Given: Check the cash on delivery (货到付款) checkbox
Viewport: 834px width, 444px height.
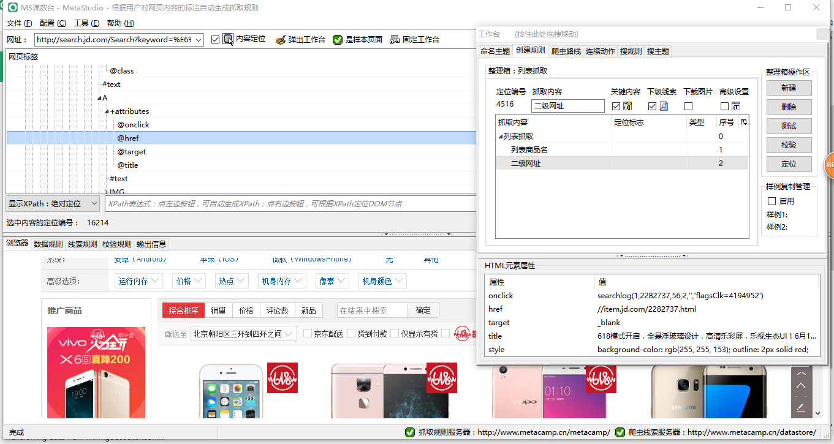Looking at the screenshot, I should pyautogui.click(x=351, y=334).
